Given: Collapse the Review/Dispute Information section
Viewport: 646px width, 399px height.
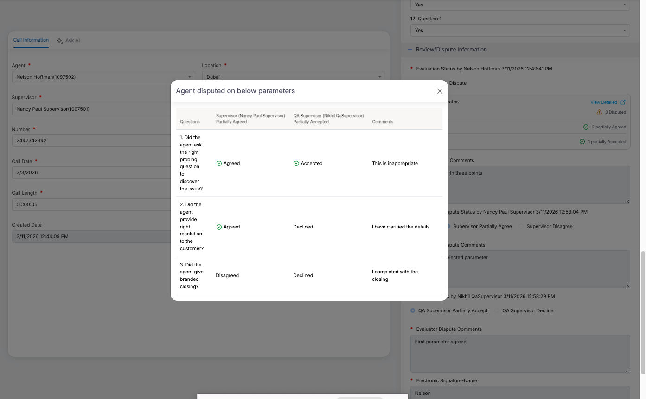Looking at the screenshot, I should click(410, 50).
